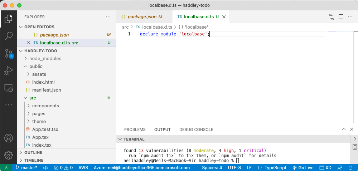
Task: Click Go Live in status bar
Action: point(303,167)
